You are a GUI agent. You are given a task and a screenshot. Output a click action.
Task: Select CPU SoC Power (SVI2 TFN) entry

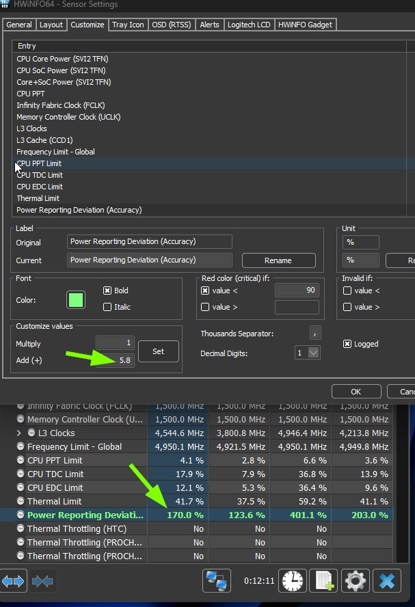61,70
